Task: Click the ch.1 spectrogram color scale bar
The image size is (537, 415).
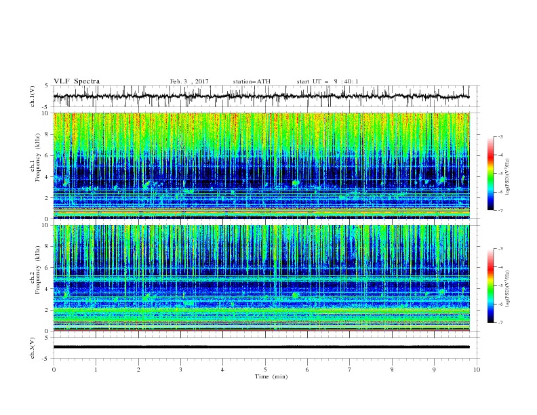Action: [x=491, y=174]
